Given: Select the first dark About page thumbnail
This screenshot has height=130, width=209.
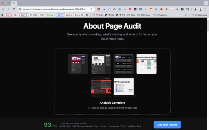Looking at the screenshot, I should (x=78, y=64).
